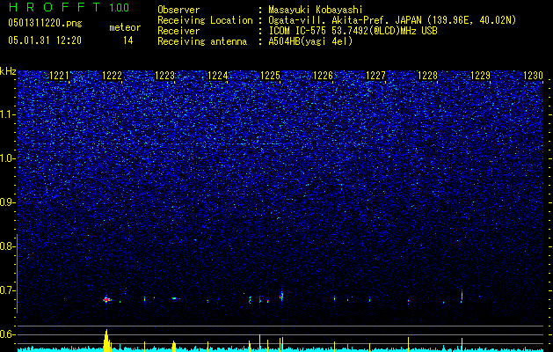553x352 pixels.
Task: Select the A504HB(yagi 4el) antenna text
Action: [310, 41]
